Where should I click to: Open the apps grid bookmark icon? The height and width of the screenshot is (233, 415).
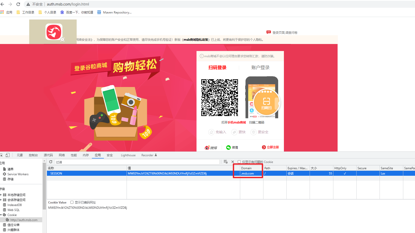[2, 12]
